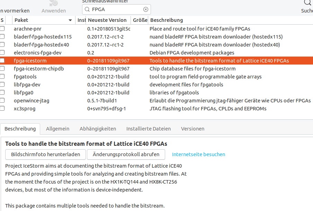Image resolution: width=313 pixels, height=211 pixels.
Task: Toggle checkbox for libfpga0
Action: pyautogui.click(x=2, y=93)
